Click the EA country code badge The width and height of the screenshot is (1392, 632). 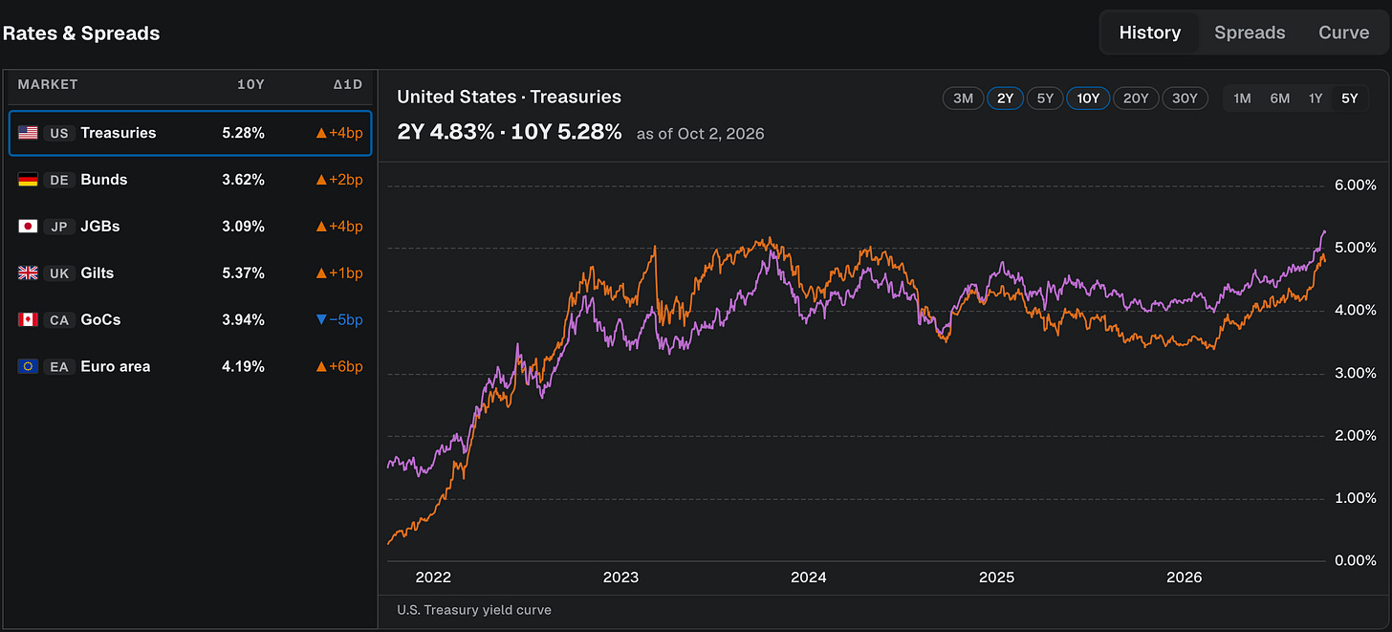59,367
